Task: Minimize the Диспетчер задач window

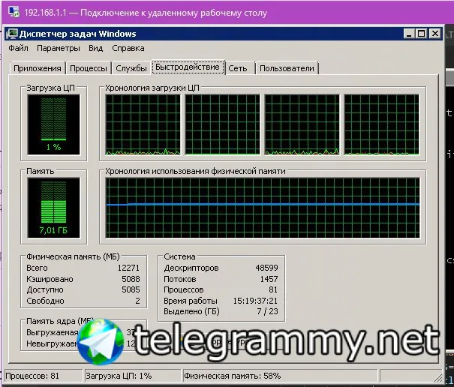Action: coord(408,34)
